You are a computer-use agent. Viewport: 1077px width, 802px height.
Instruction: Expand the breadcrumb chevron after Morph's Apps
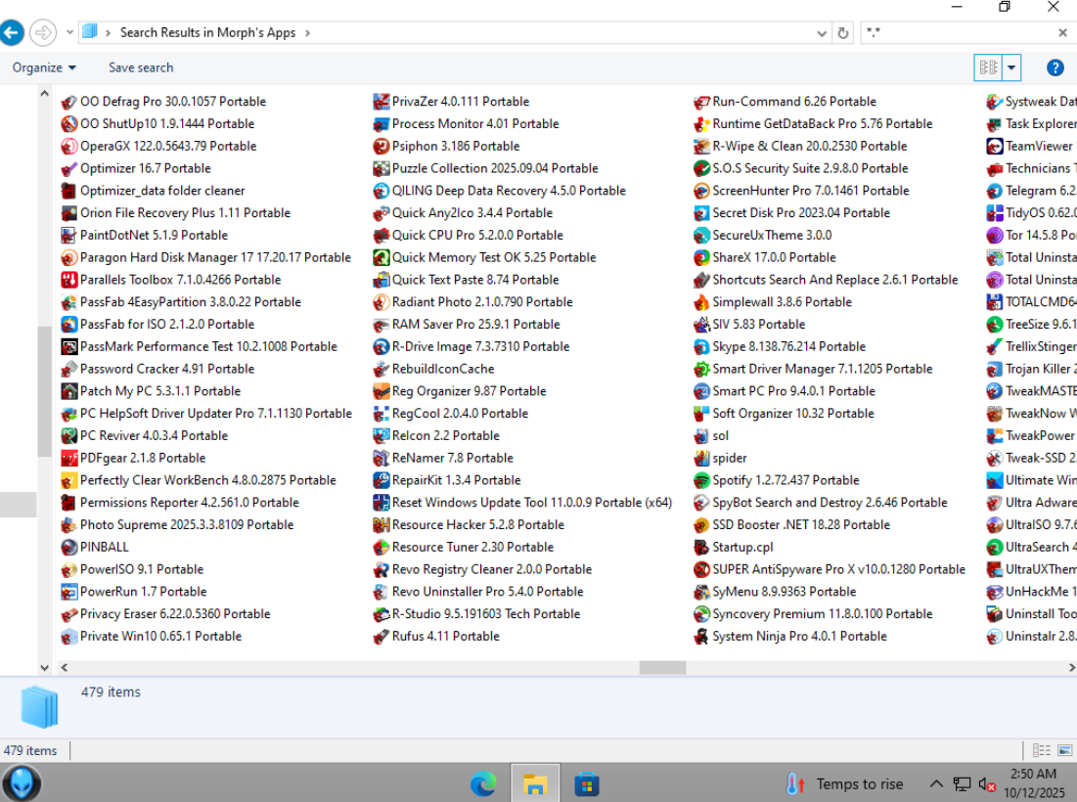[308, 32]
